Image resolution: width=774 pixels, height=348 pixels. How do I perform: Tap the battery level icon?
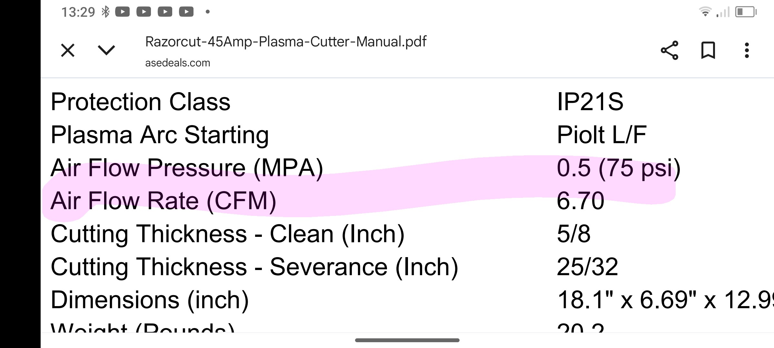[745, 12]
